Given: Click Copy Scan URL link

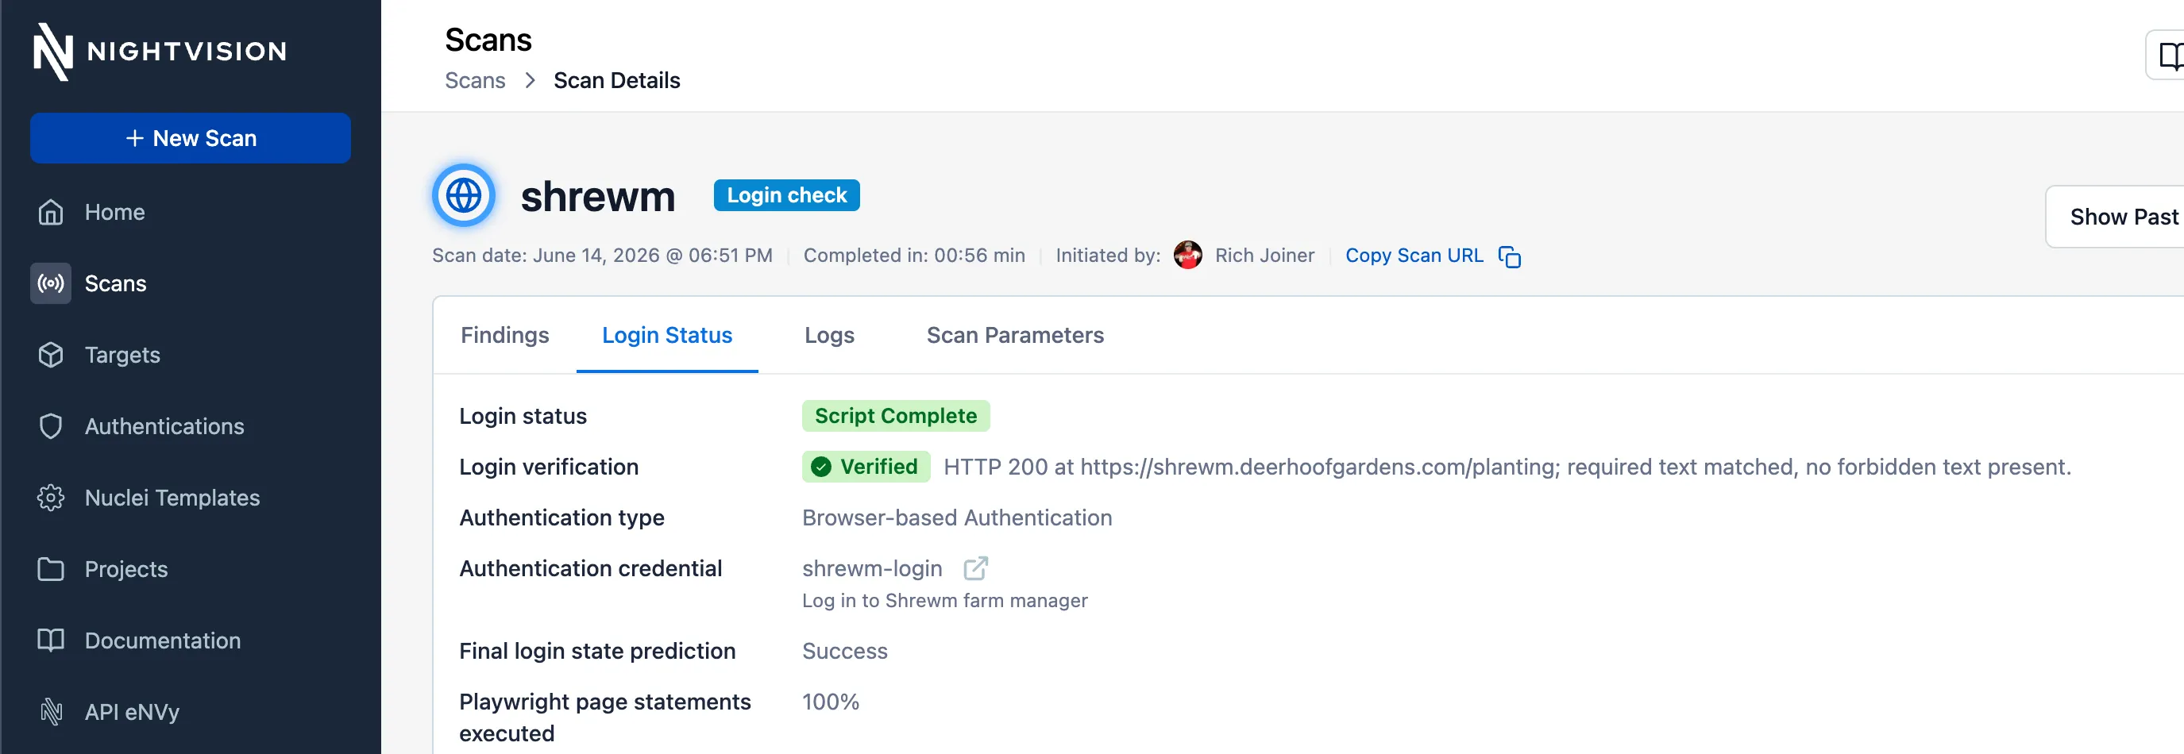Looking at the screenshot, I should tap(1414, 255).
